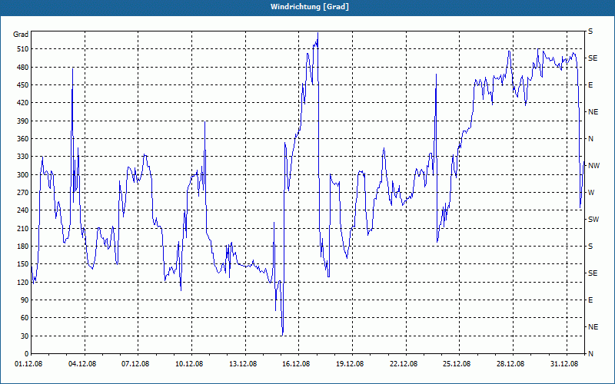The width and height of the screenshot is (615, 384).
Task: Pick the 10.12.08 x-axis date
Action: (x=189, y=364)
